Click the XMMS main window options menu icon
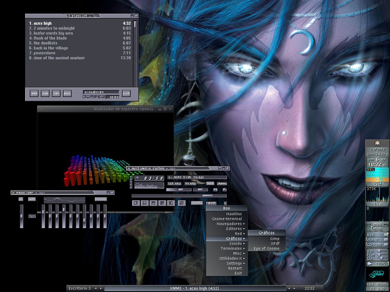390x292 pixels. pos(129,168)
